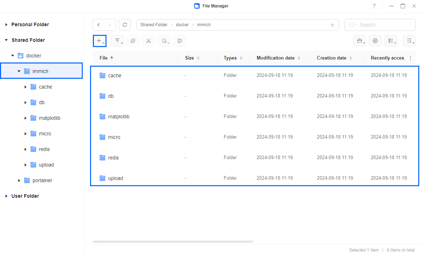423x253 pixels.
Task: Click docker in the breadcrumb path
Action: 182,25
